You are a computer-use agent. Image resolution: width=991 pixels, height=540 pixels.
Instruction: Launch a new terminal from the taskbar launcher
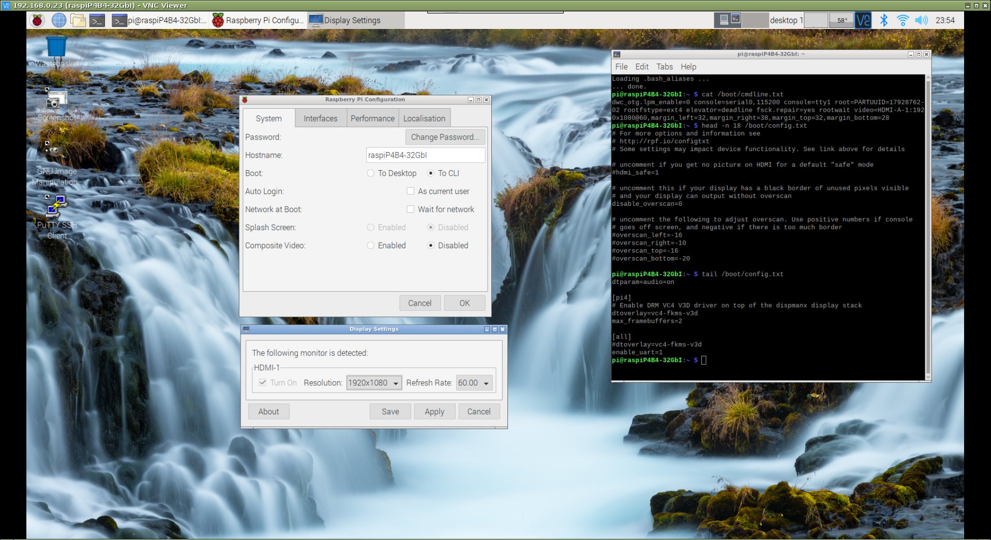pos(97,21)
